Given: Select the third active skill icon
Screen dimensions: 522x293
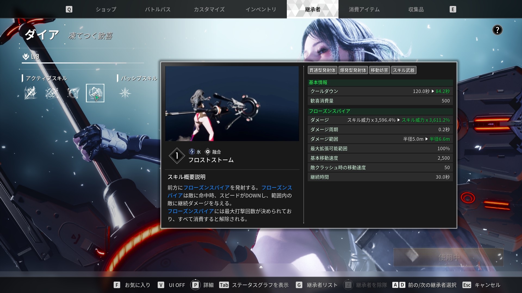Looking at the screenshot, I should (73, 93).
